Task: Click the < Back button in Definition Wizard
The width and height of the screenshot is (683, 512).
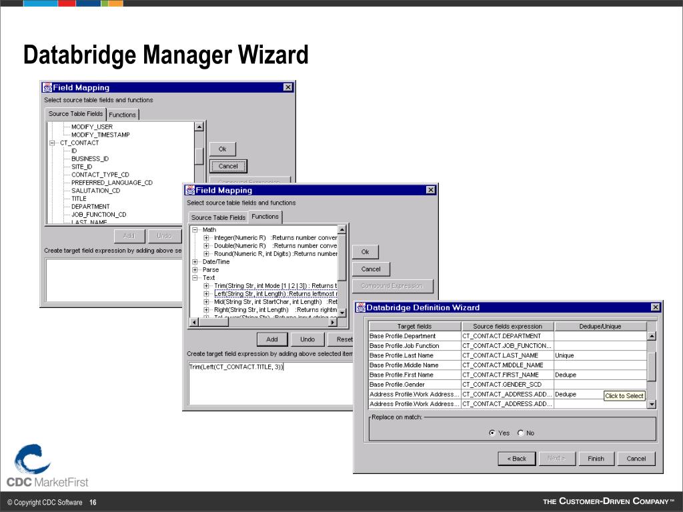Action: point(517,459)
